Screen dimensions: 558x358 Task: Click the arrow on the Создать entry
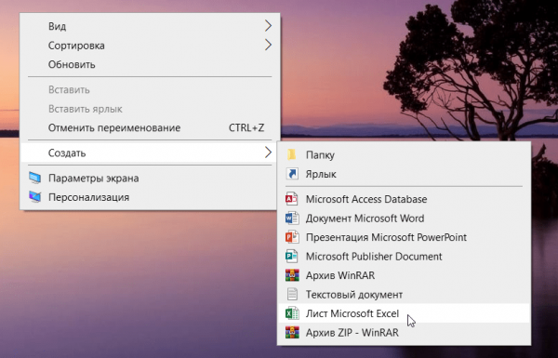pos(268,152)
